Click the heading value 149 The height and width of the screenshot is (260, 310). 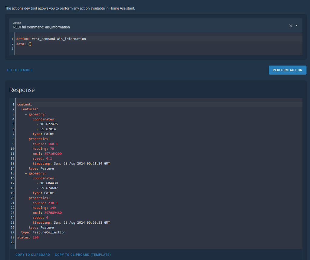coord(53,208)
